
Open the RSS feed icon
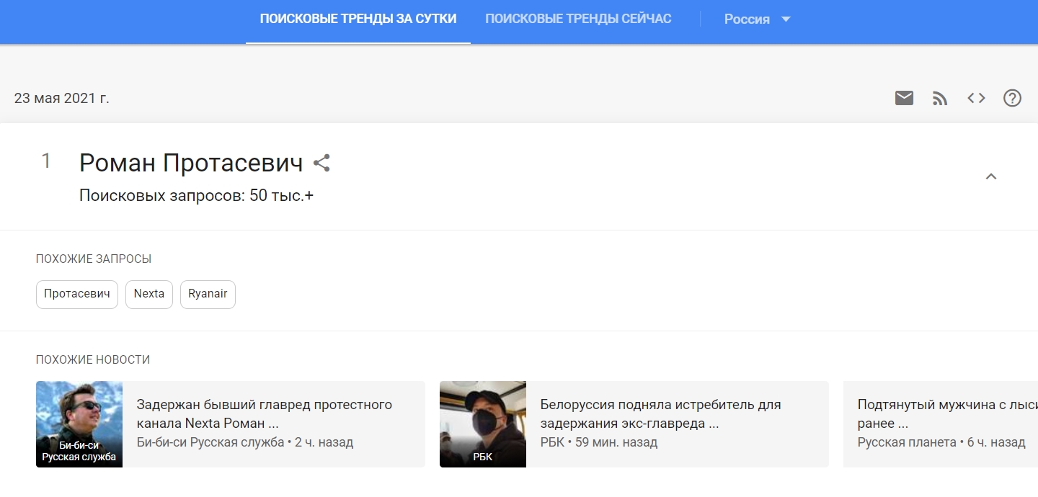point(940,98)
